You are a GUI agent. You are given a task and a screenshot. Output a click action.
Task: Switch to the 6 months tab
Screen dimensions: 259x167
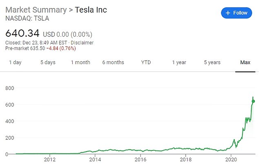[x=113, y=62]
